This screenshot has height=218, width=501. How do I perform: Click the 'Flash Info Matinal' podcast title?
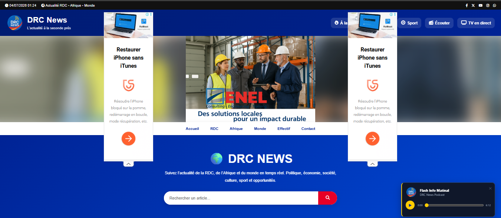(434, 191)
